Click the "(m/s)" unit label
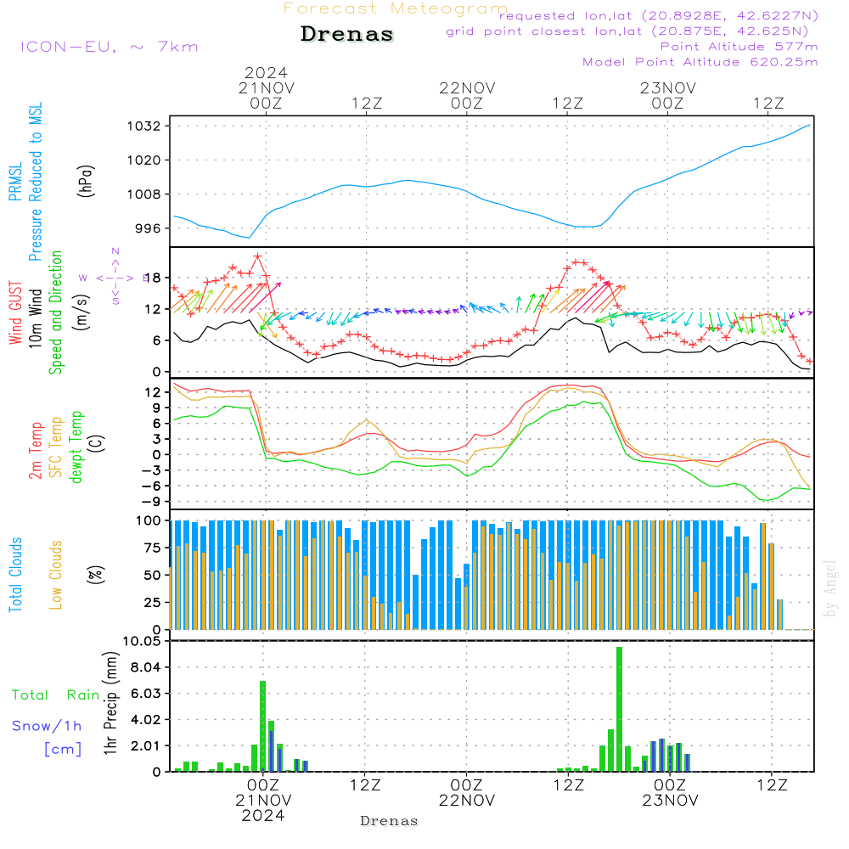The width and height of the screenshot is (849, 849). (x=82, y=312)
